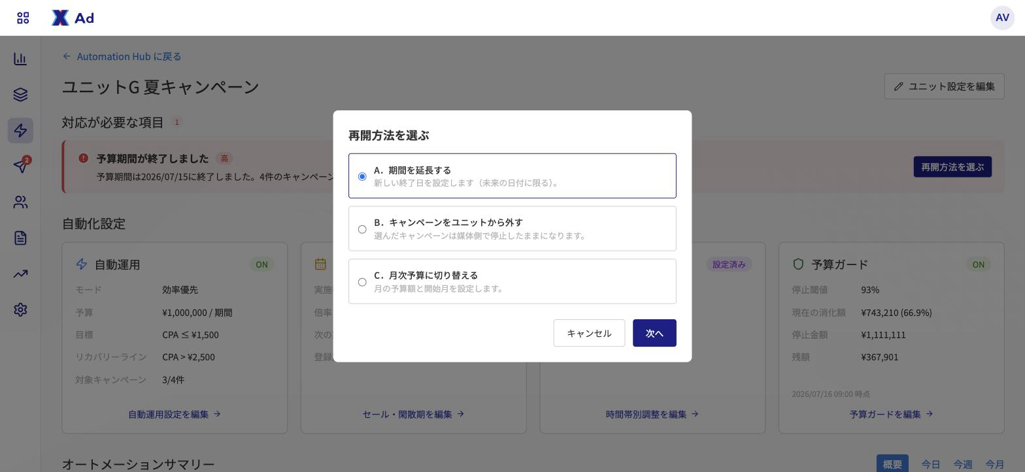Screen dimensions: 1025x472
Task: Open the 予算ガードを編集 link
Action: click(892, 414)
